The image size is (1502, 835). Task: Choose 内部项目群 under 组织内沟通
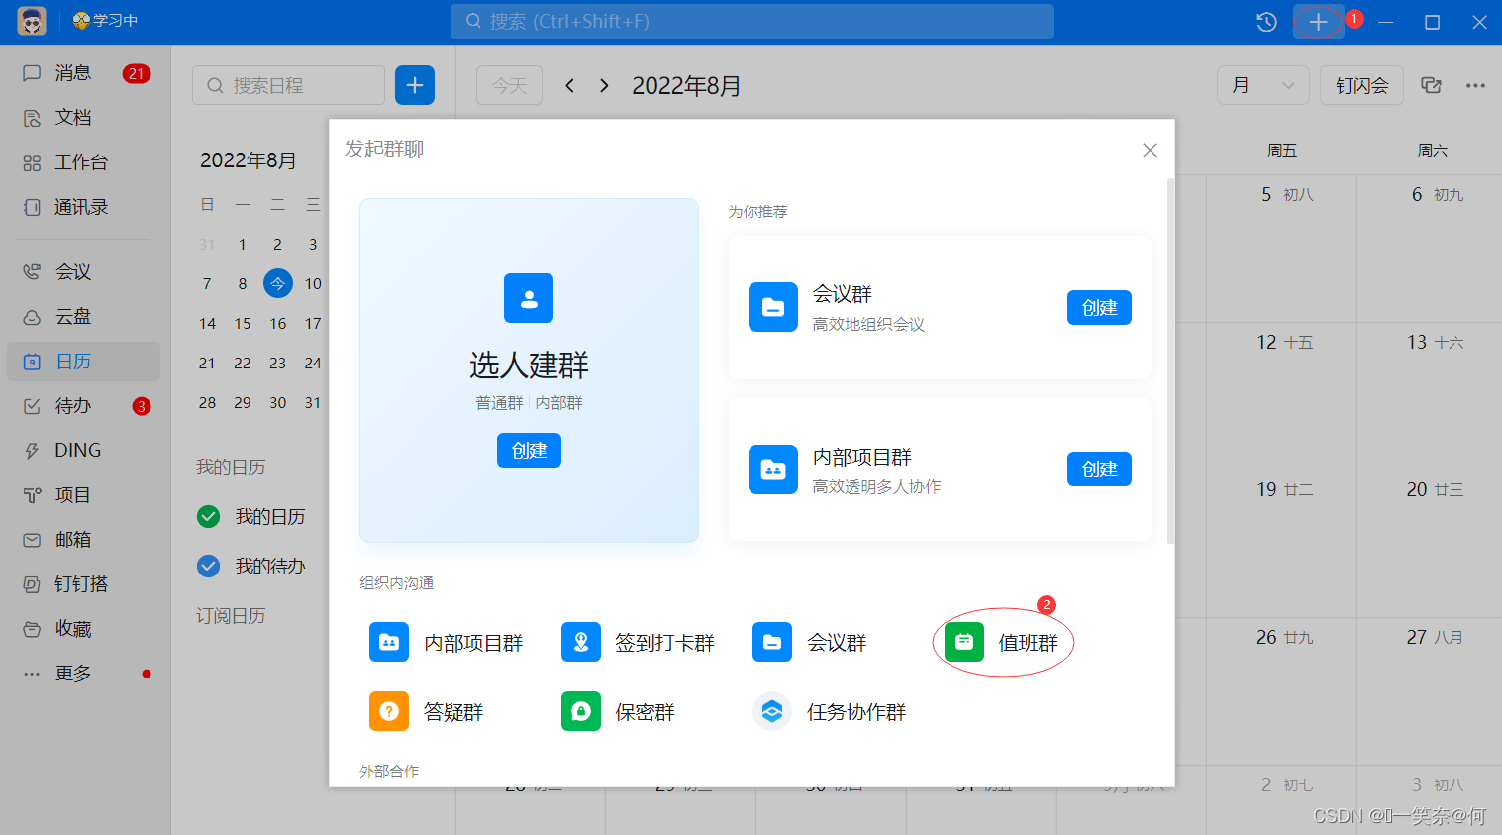[447, 643]
